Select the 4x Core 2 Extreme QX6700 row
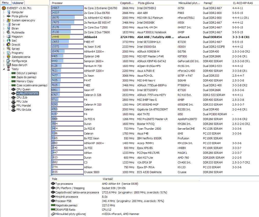 pos(154,8)
